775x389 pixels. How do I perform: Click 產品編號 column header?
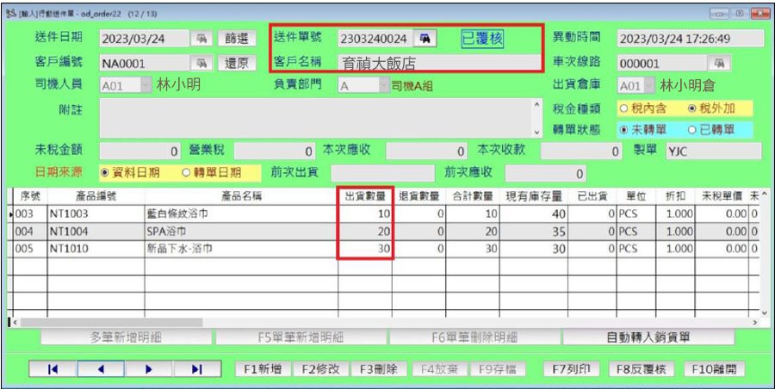(96, 196)
